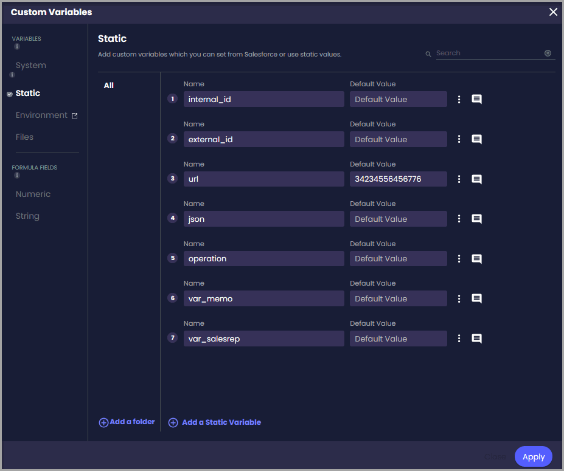Edit the internal_id name field
Image resolution: width=564 pixels, height=471 pixels.
pos(263,99)
